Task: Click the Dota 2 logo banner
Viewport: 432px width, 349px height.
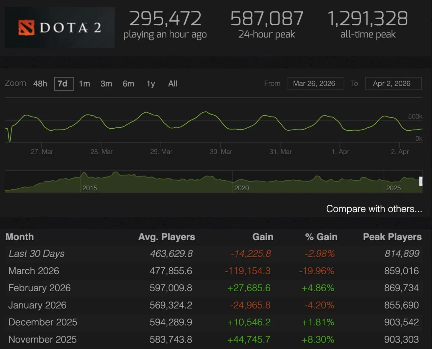Action: point(59,28)
